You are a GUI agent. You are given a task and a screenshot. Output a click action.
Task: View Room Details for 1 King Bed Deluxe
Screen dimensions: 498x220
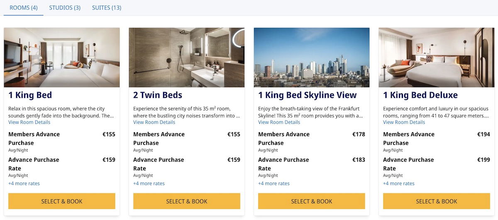[404, 122]
